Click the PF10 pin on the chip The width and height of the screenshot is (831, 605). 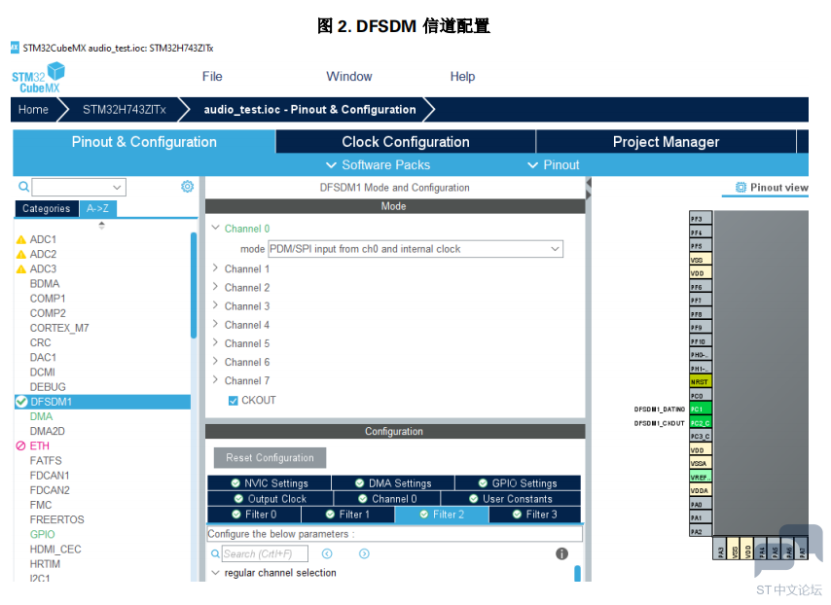[700, 341]
